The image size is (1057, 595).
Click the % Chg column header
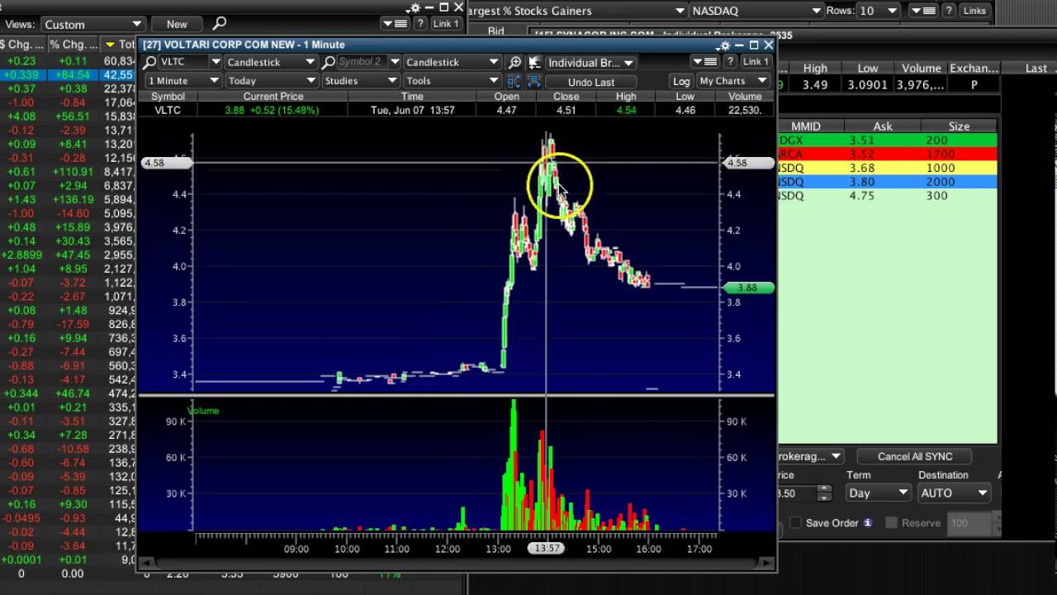tap(73, 45)
